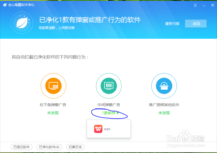Click 重新扫描 to rescan
The image size is (217, 153).
[x=172, y=24]
